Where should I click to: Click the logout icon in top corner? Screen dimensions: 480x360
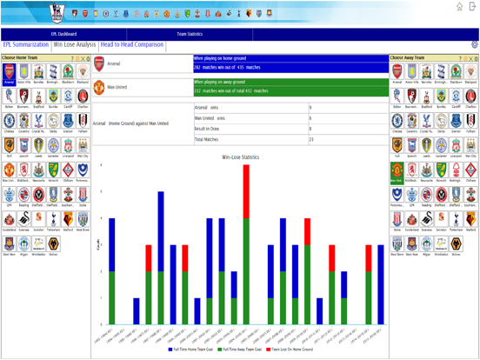pyautogui.click(x=472, y=6)
